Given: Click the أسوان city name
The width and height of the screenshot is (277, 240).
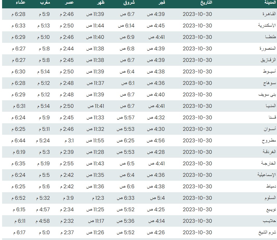Looking at the screenshot, I should [x=269, y=129].
